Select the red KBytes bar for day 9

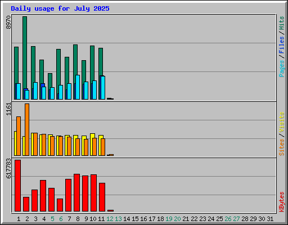pos(85,193)
